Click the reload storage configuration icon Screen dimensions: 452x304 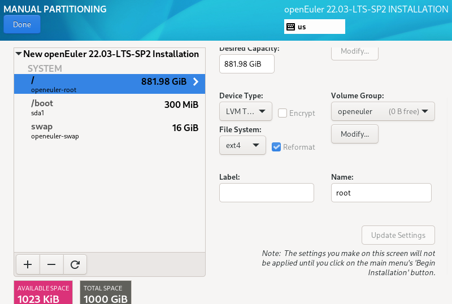click(75, 264)
